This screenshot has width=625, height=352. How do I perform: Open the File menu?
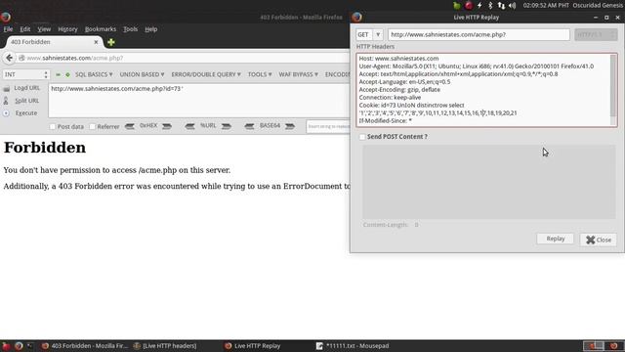8,29
